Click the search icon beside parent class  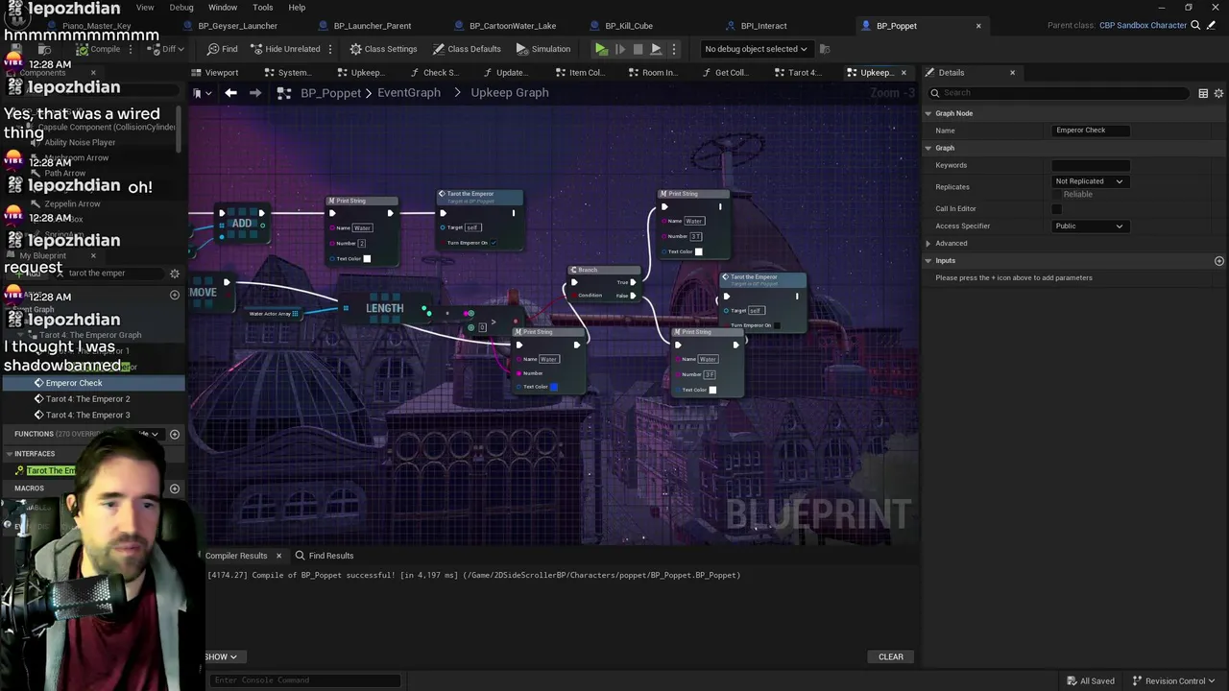pyautogui.click(x=1196, y=26)
